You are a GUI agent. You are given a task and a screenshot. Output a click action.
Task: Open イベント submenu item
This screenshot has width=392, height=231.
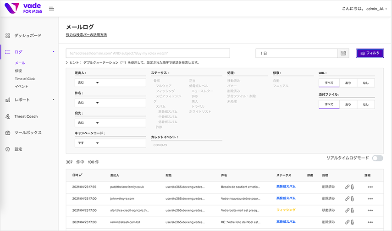[22, 87]
